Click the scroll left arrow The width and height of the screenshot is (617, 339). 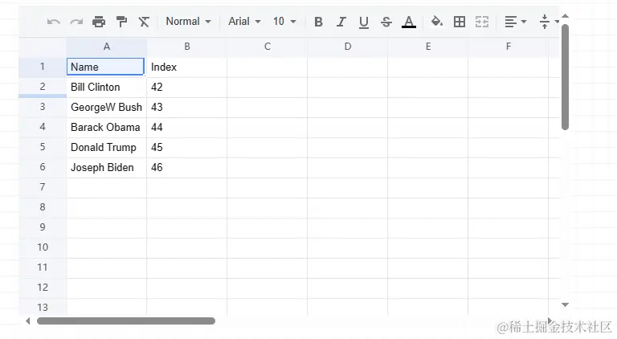point(27,321)
